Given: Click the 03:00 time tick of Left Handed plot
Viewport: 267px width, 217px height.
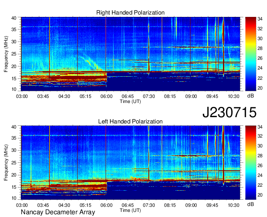Looking at the screenshot, I should (22, 205).
